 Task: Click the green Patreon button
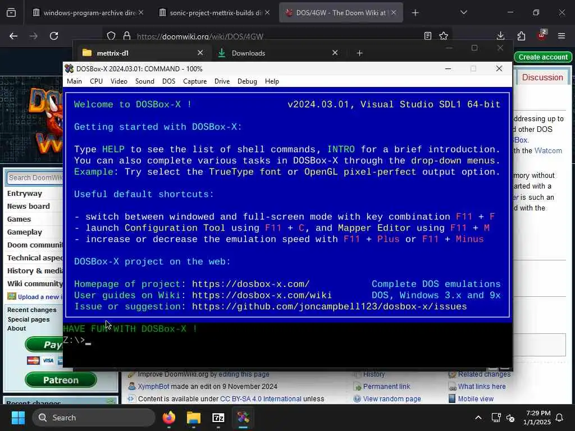[x=61, y=380]
